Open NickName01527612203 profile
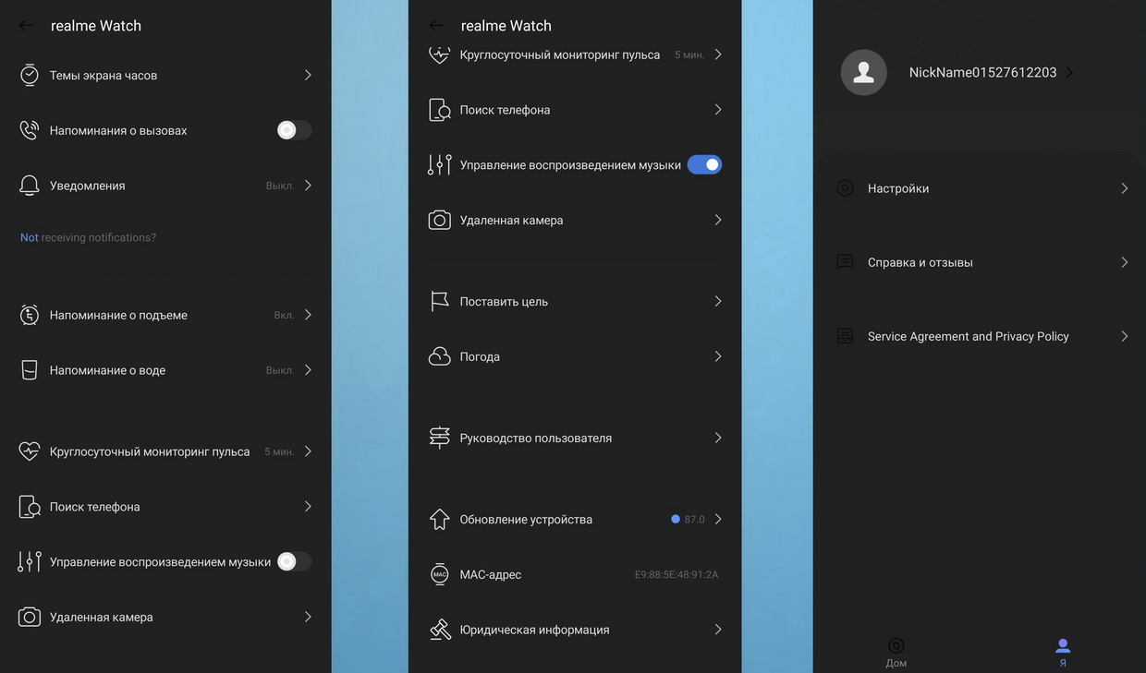 (x=981, y=72)
